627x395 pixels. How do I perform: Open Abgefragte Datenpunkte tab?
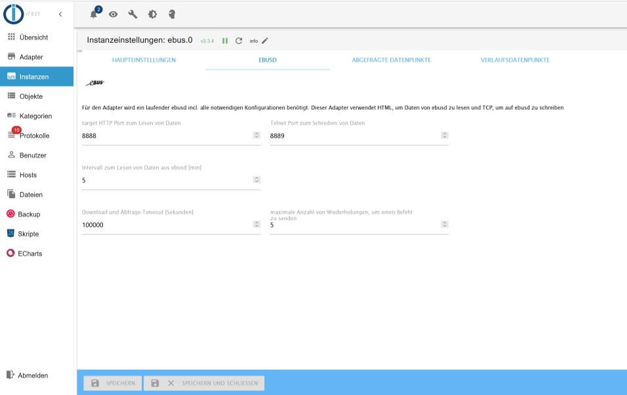392,60
